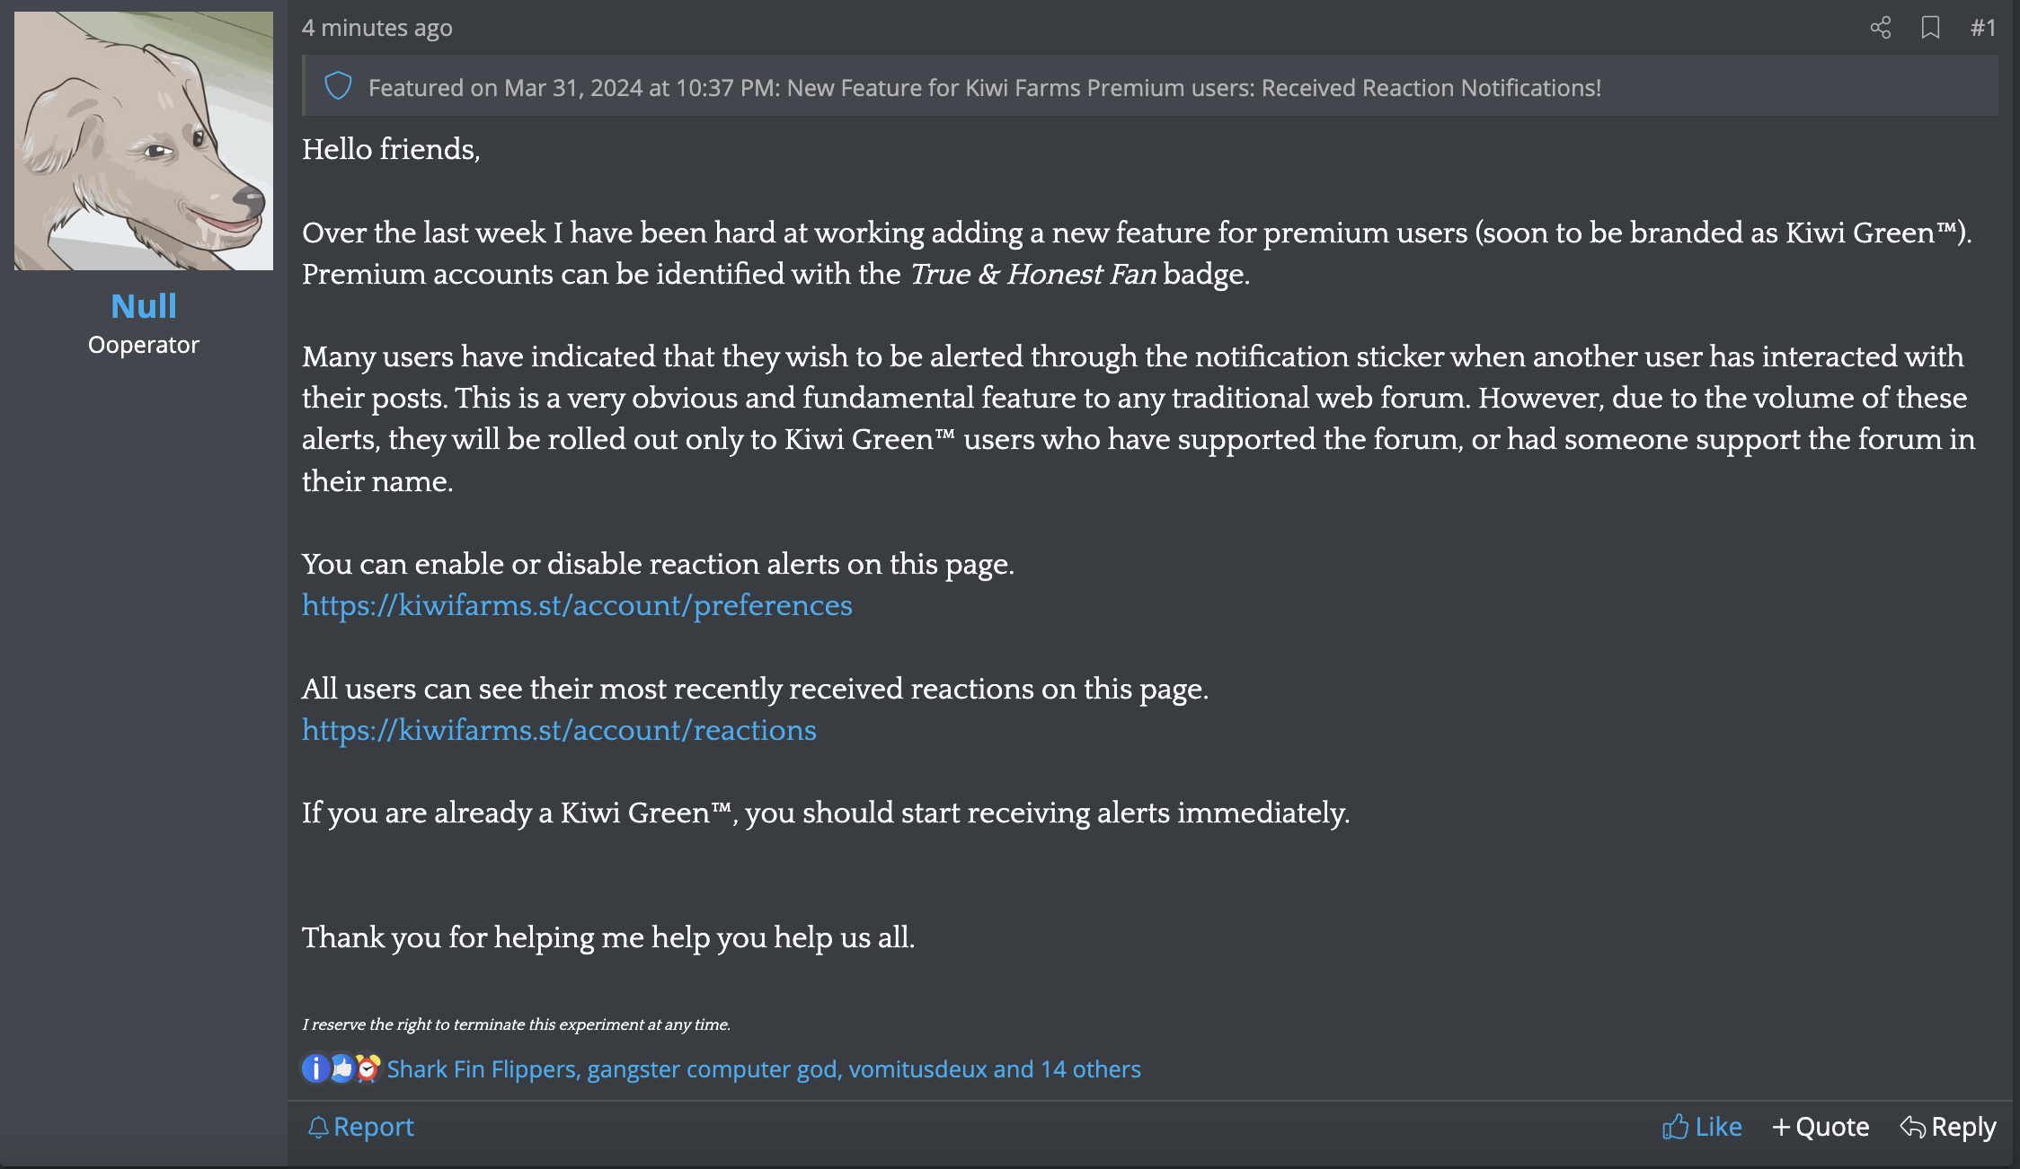Click Null's dog avatar image
2020x1169 pixels.
tap(144, 141)
